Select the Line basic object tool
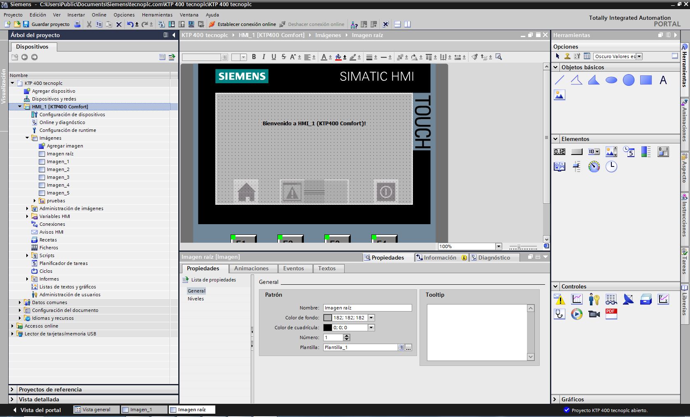Screen dimensions: 690x417 tap(559, 80)
